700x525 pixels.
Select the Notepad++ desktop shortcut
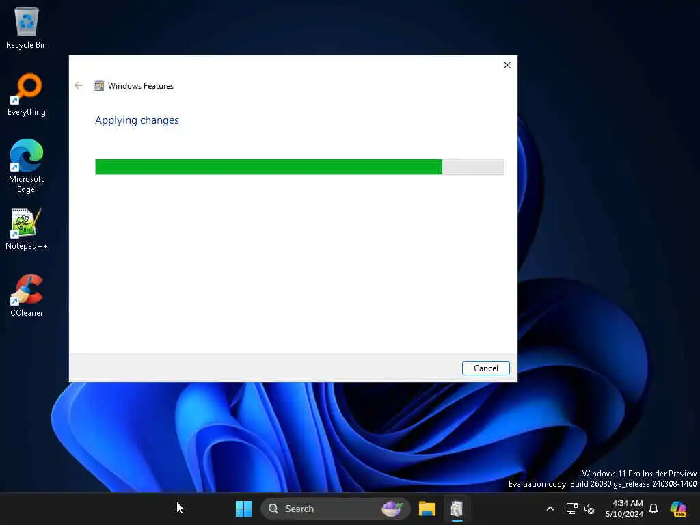[x=27, y=228]
